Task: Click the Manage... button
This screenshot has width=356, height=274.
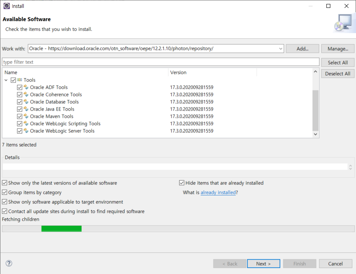Action: 337,49
